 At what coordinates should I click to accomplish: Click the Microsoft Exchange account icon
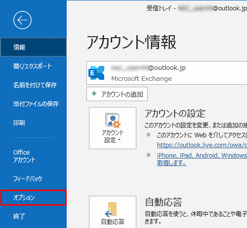[96, 73]
